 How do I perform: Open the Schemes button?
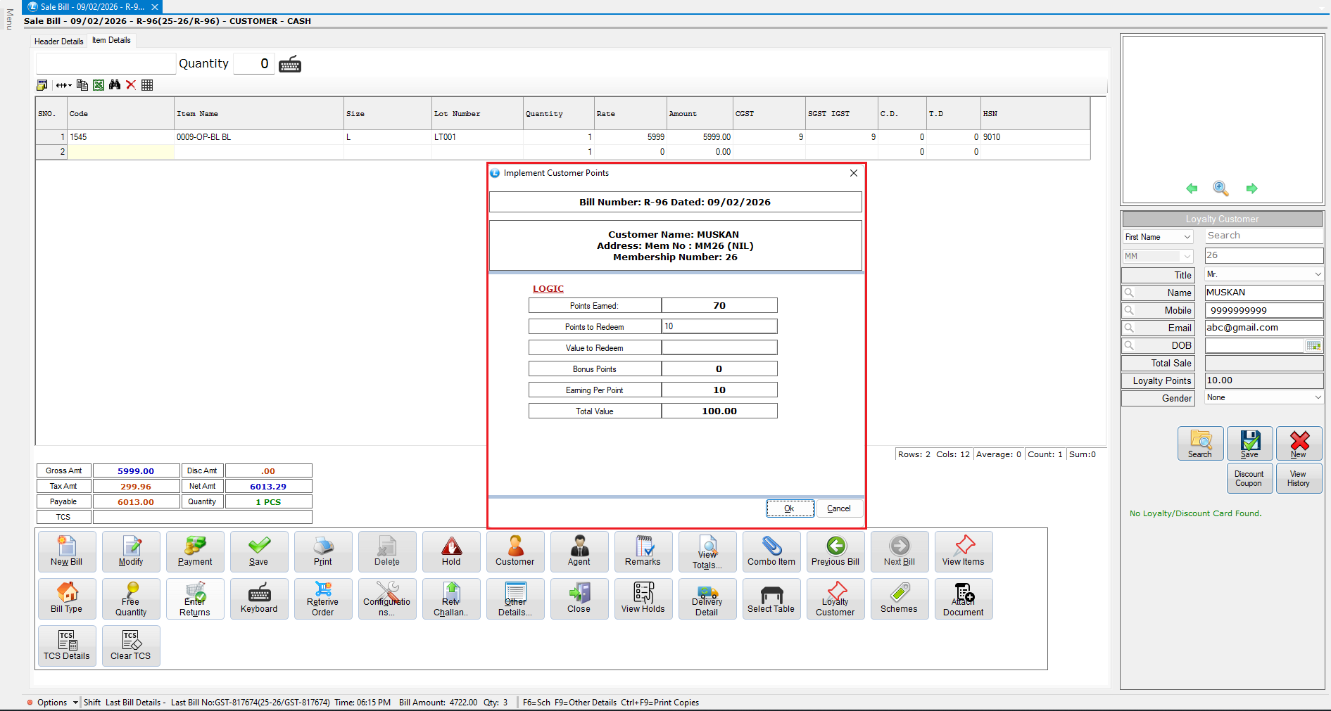click(899, 598)
